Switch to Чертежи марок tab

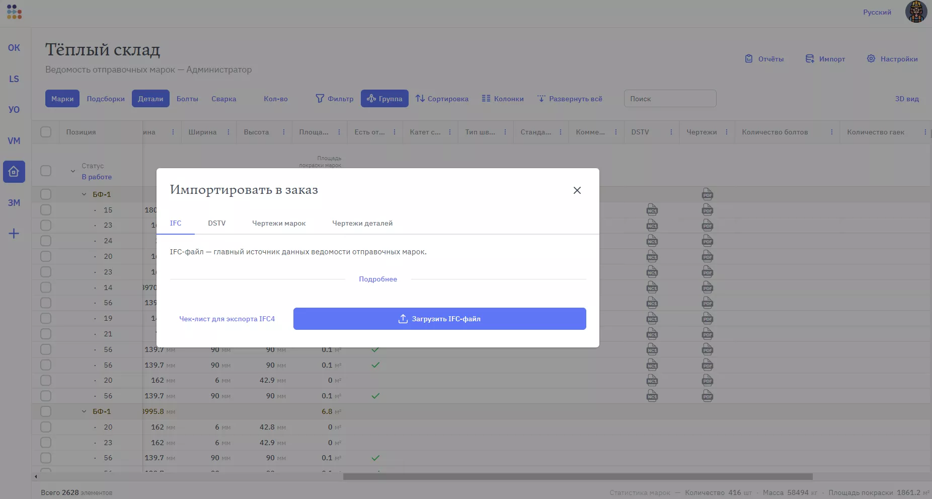[x=279, y=223]
